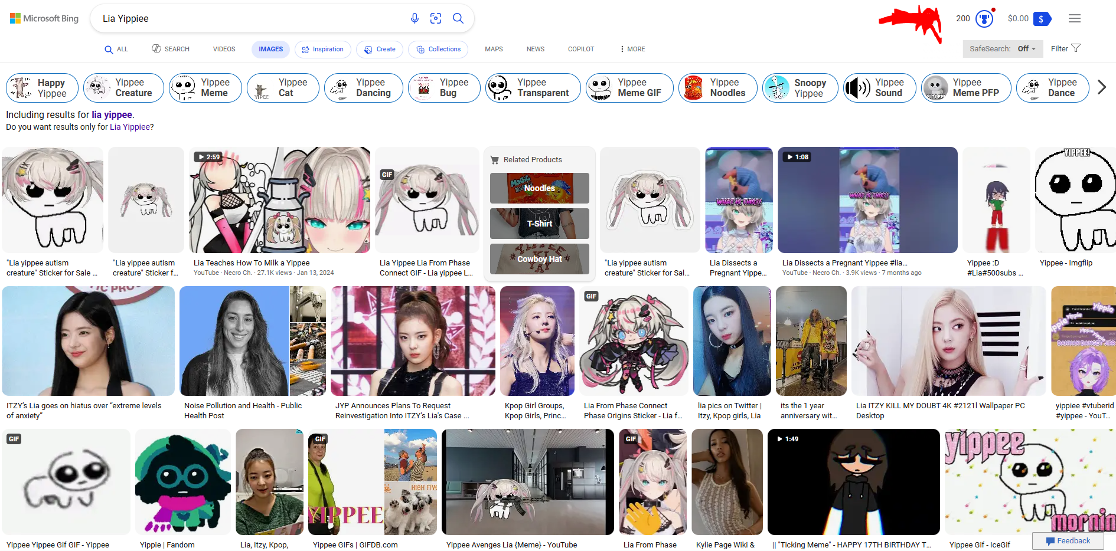
Task: Play the 1:08 video thumbnail badge
Action: [797, 157]
